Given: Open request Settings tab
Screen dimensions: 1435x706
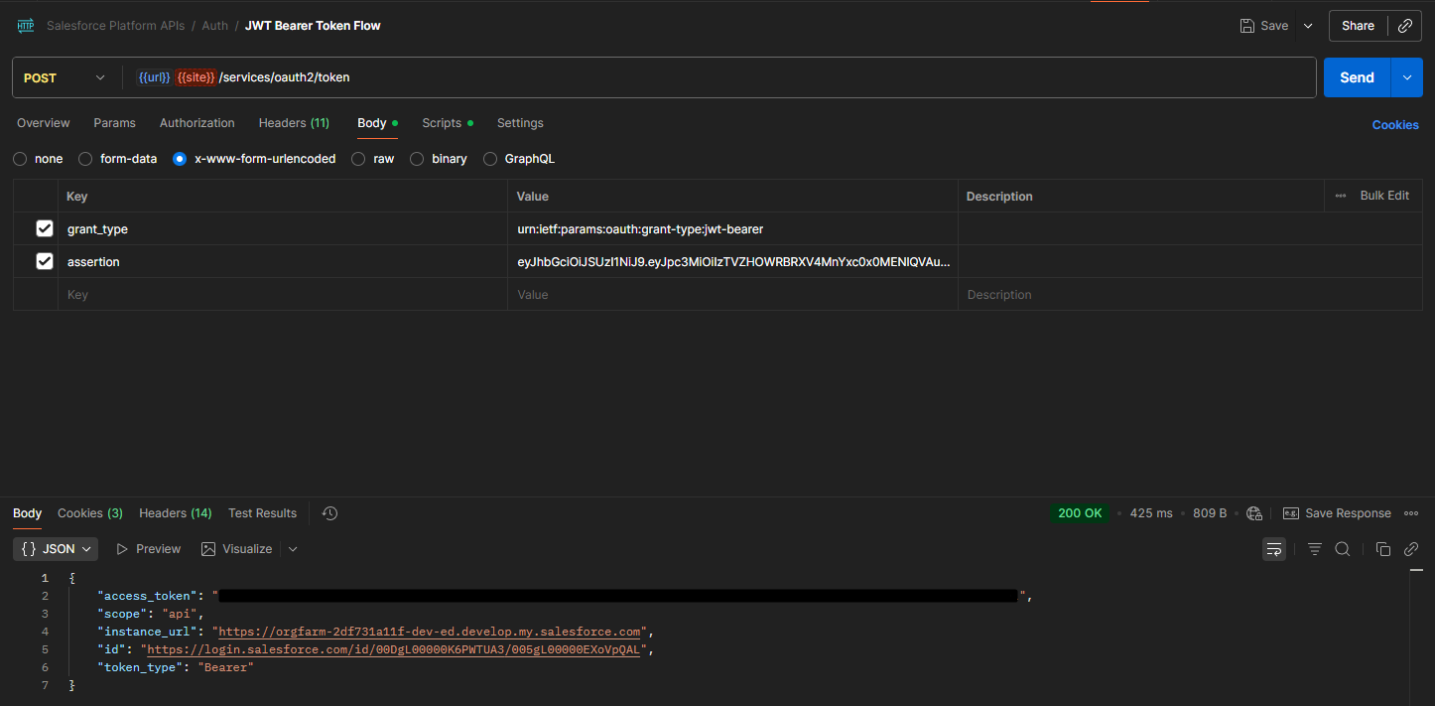Looking at the screenshot, I should tap(520, 123).
